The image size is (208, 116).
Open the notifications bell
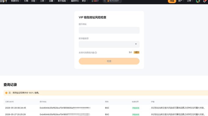[204, 1]
